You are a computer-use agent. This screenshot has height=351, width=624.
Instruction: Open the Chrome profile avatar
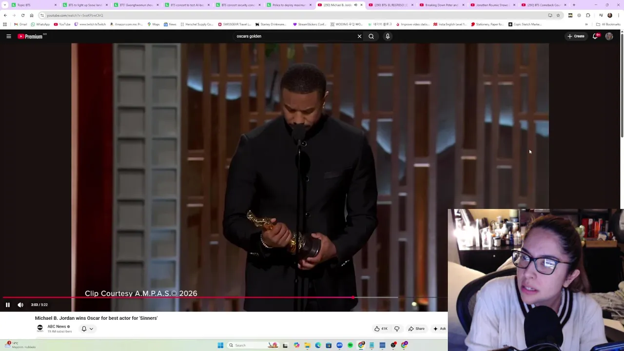[x=609, y=15]
